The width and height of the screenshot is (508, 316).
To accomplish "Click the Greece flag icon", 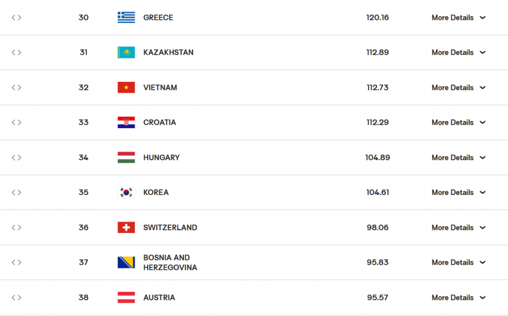I will (126, 17).
